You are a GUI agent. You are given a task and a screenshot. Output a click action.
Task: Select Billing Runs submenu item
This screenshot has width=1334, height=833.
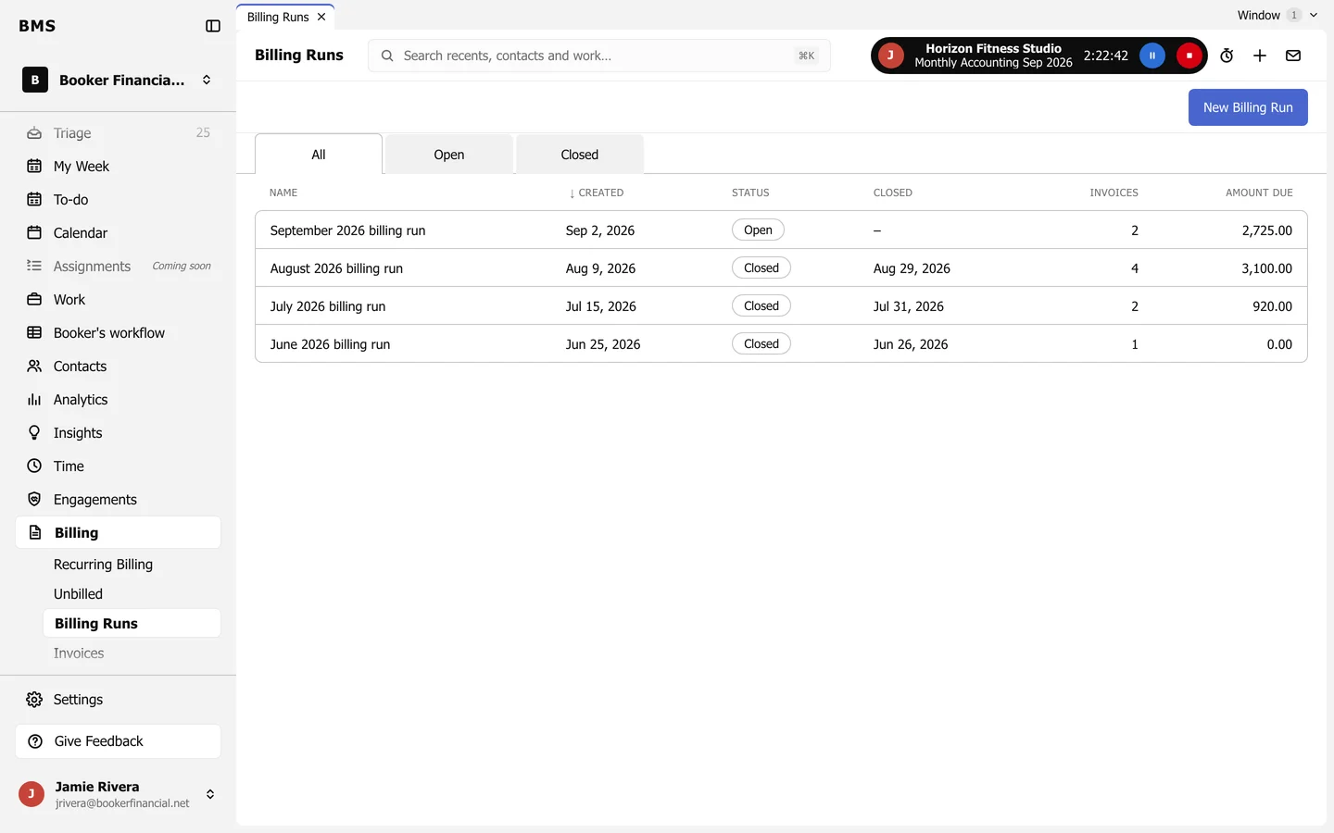(132, 623)
